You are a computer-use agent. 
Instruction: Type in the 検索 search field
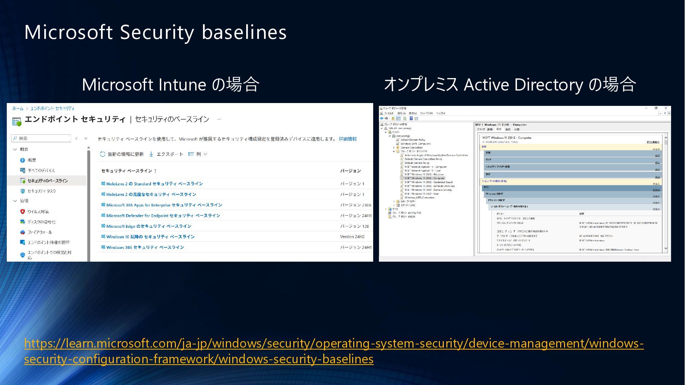(44, 138)
